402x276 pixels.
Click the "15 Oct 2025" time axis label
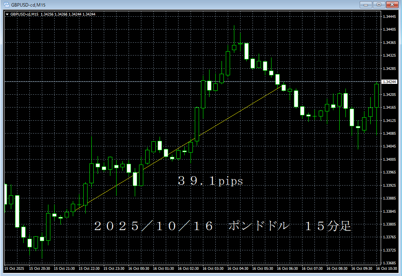[x=14, y=268]
